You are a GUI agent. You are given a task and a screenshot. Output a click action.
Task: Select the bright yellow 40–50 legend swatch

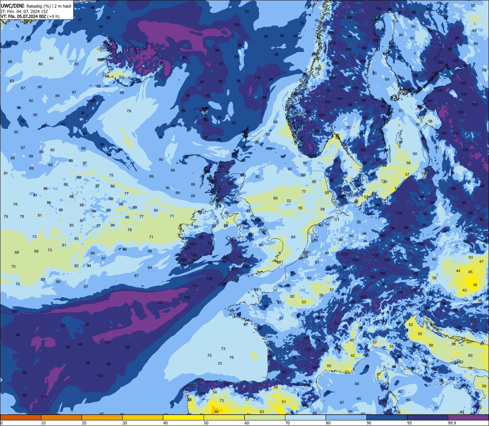(x=183, y=417)
